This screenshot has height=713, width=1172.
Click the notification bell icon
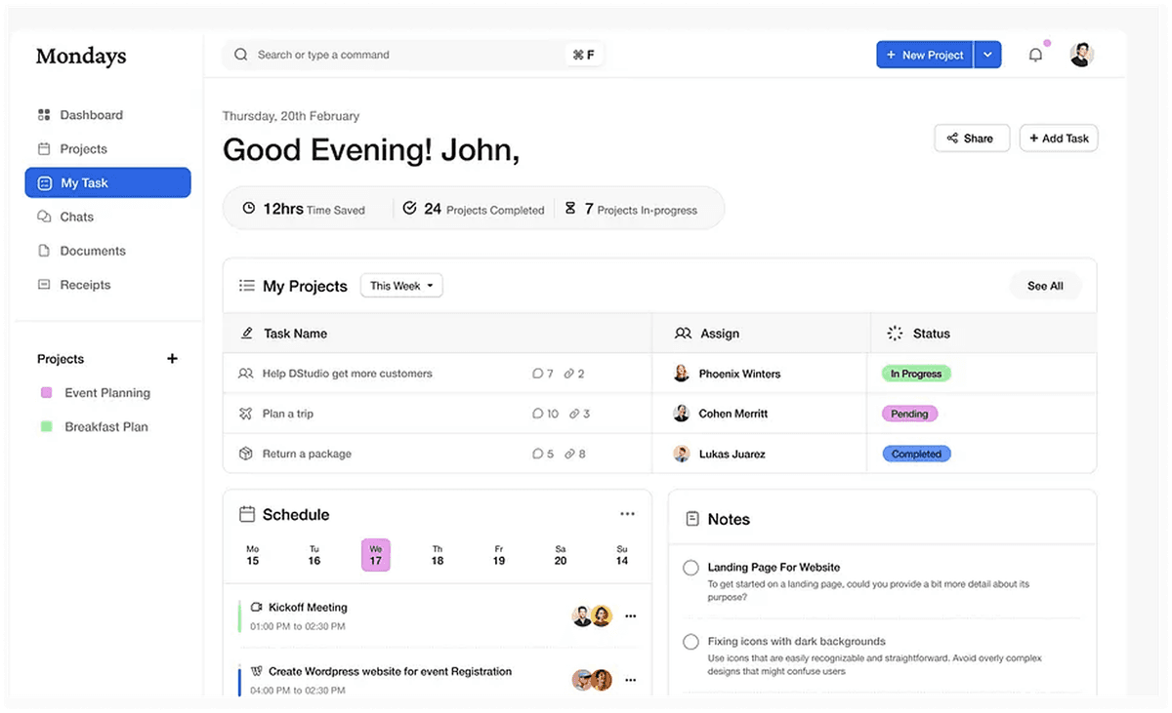(x=1035, y=54)
